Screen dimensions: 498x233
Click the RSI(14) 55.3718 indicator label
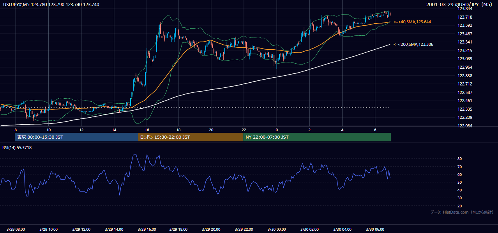coord(17,148)
